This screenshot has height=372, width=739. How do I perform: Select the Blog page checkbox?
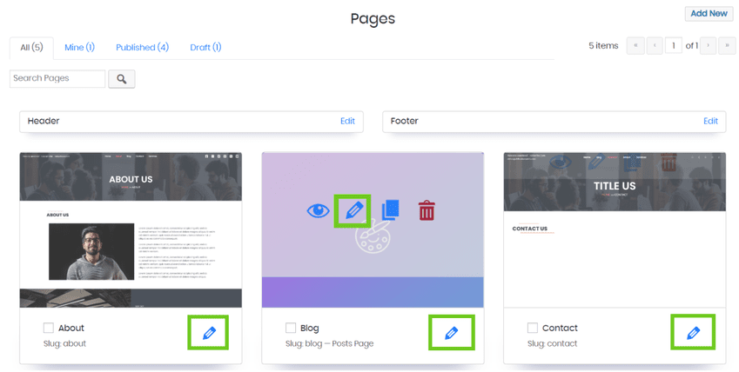tap(291, 329)
